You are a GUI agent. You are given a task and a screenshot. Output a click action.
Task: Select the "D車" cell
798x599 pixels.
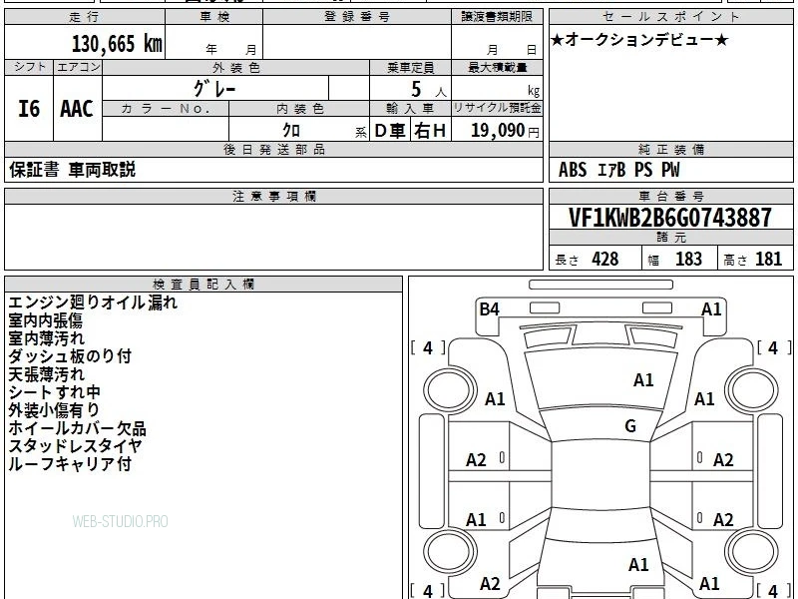tap(390, 131)
